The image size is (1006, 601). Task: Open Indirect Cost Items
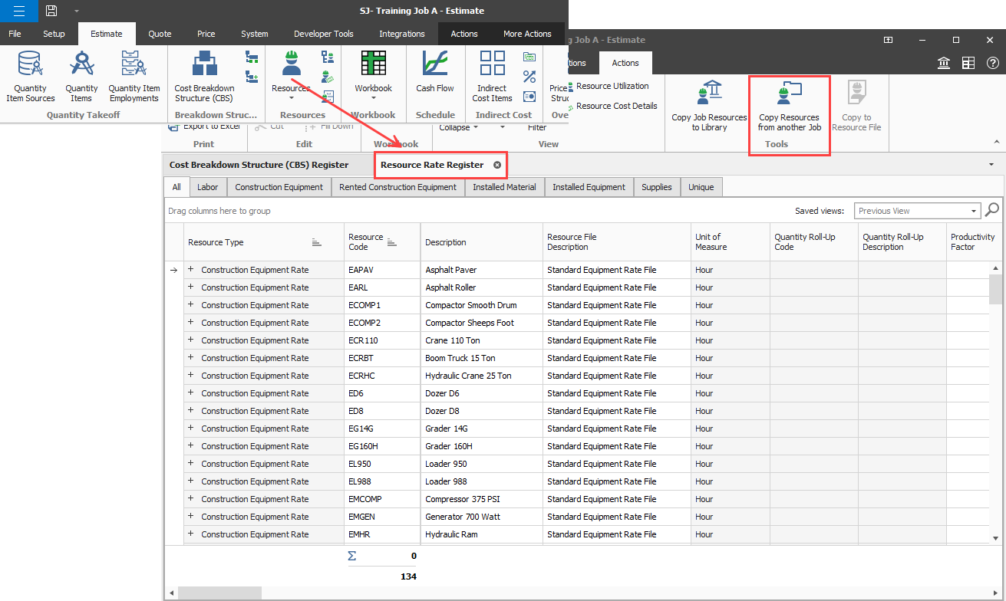coord(492,76)
